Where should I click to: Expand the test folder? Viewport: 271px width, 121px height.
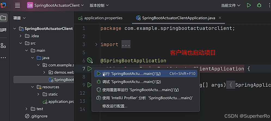(26, 109)
